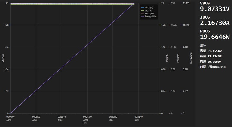Click the 能量 energy label
The image size is (232, 127).
tap(203, 56)
